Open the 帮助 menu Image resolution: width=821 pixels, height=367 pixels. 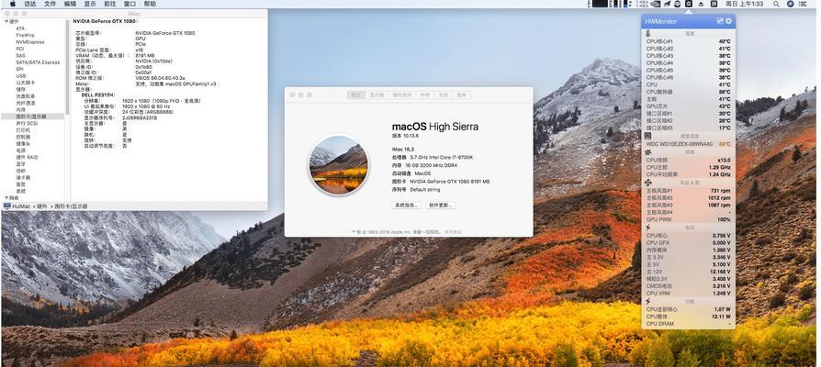coord(150,4)
